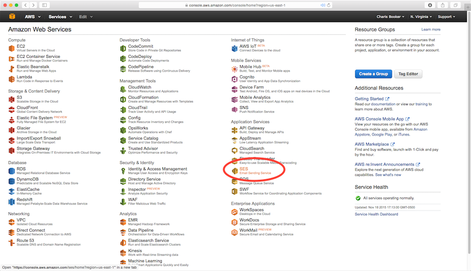Screen dimensions: 471x271
Task: Click the EC2 service icon
Action: click(11, 48)
